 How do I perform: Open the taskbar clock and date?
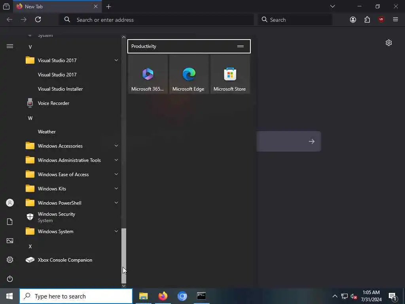point(371,296)
